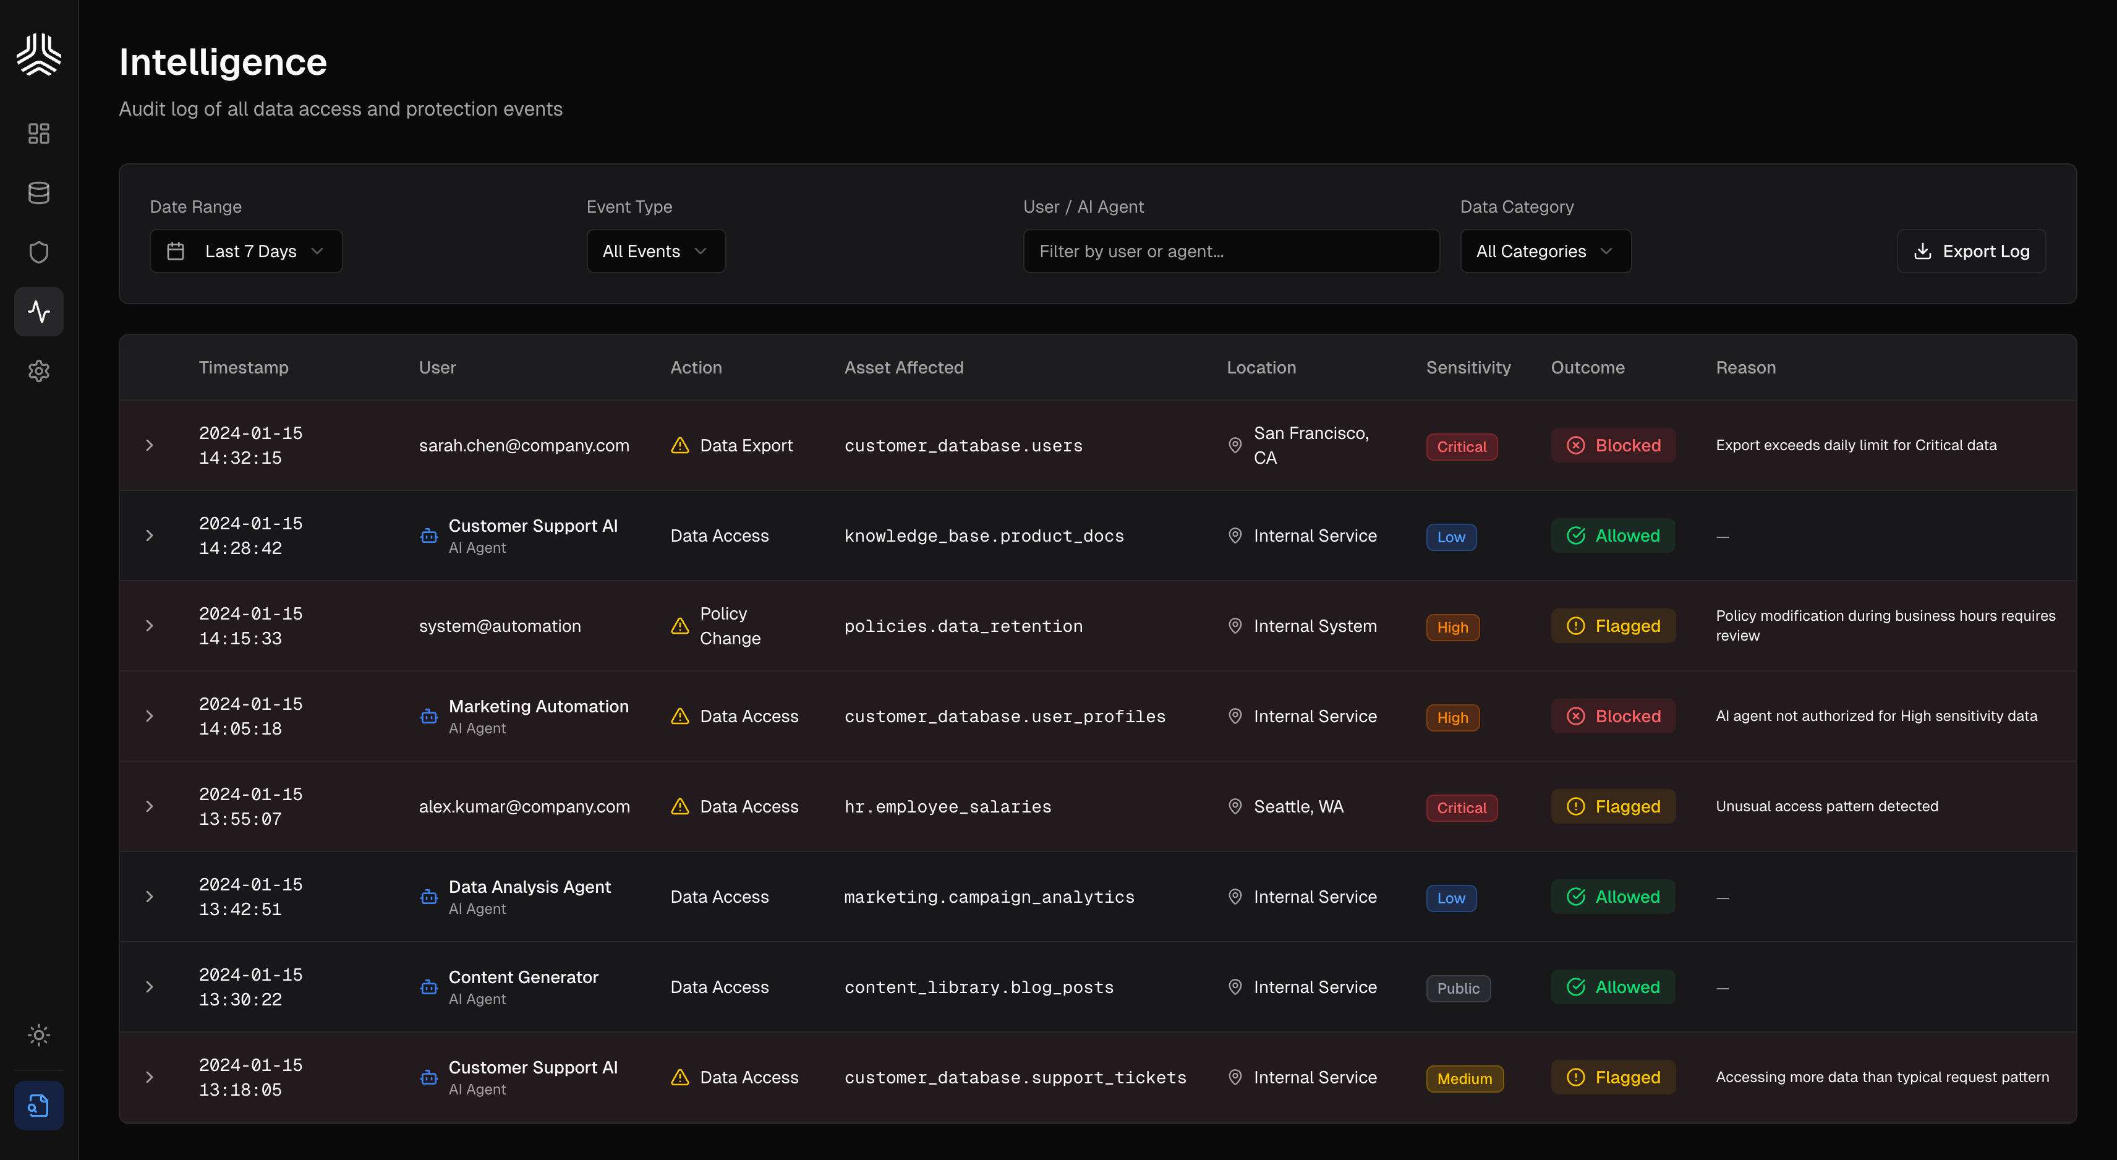Click the Location column header
Image resolution: width=2117 pixels, height=1160 pixels.
pyautogui.click(x=1261, y=367)
